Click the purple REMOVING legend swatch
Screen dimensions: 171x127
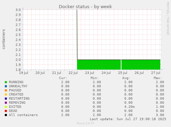coord(6,103)
